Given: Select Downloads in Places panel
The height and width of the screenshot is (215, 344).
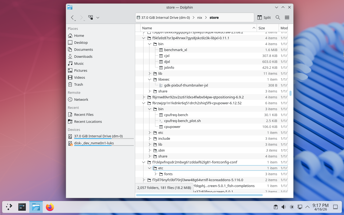Looking at the screenshot, I should (x=83, y=56).
